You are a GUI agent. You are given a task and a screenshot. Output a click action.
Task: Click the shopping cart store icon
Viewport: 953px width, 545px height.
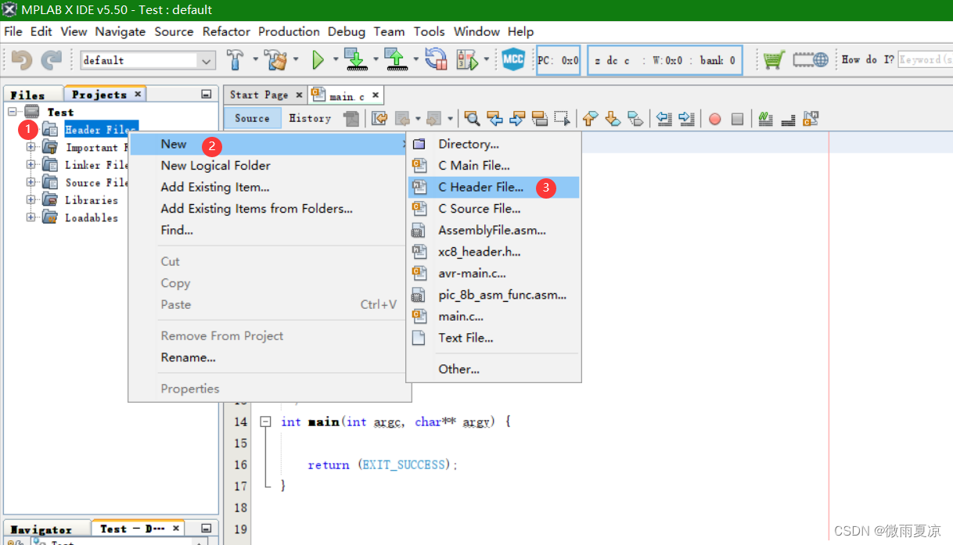(x=774, y=60)
